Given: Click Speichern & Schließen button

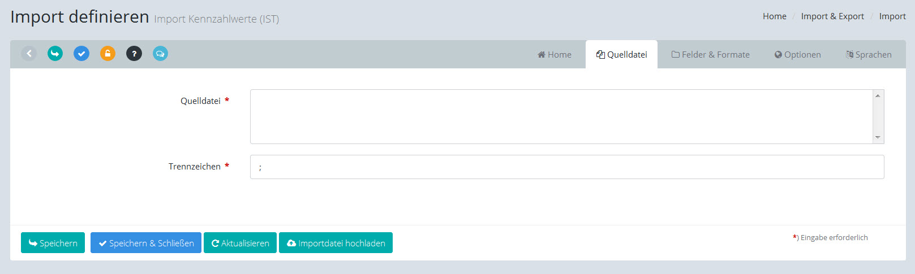Looking at the screenshot, I should (x=146, y=243).
